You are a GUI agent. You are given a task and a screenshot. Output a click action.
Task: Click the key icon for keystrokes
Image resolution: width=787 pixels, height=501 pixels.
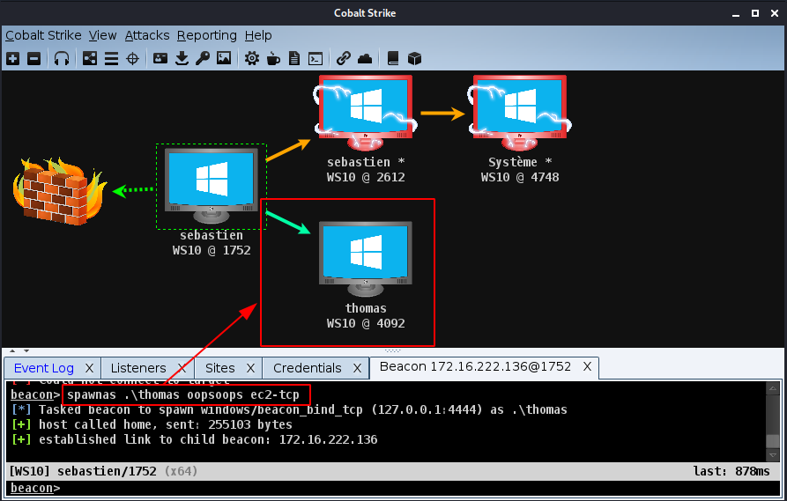[x=203, y=59]
